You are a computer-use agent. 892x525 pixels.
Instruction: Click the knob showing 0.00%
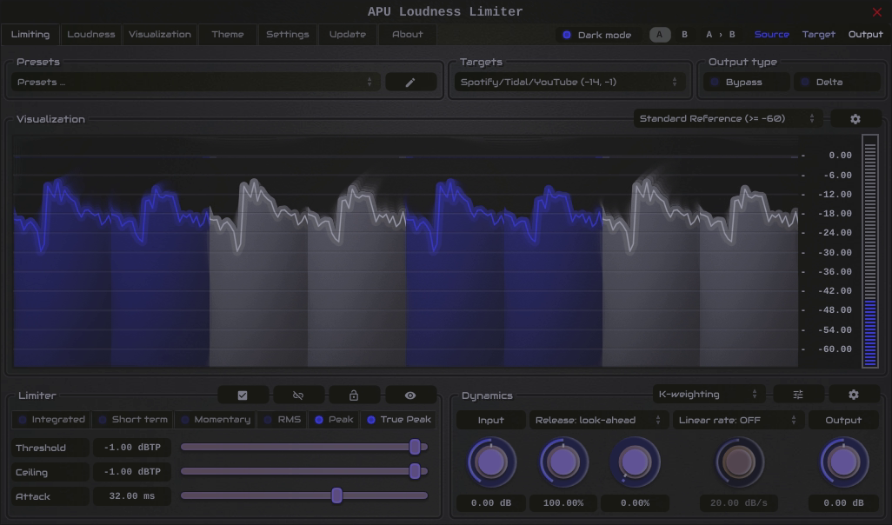pos(635,462)
